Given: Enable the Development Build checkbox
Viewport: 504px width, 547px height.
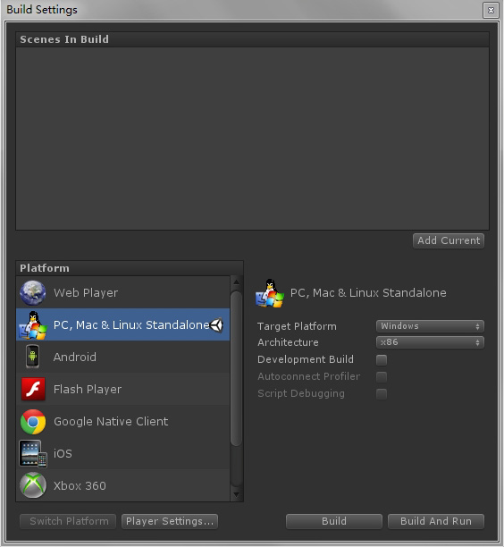Looking at the screenshot, I should tap(382, 359).
